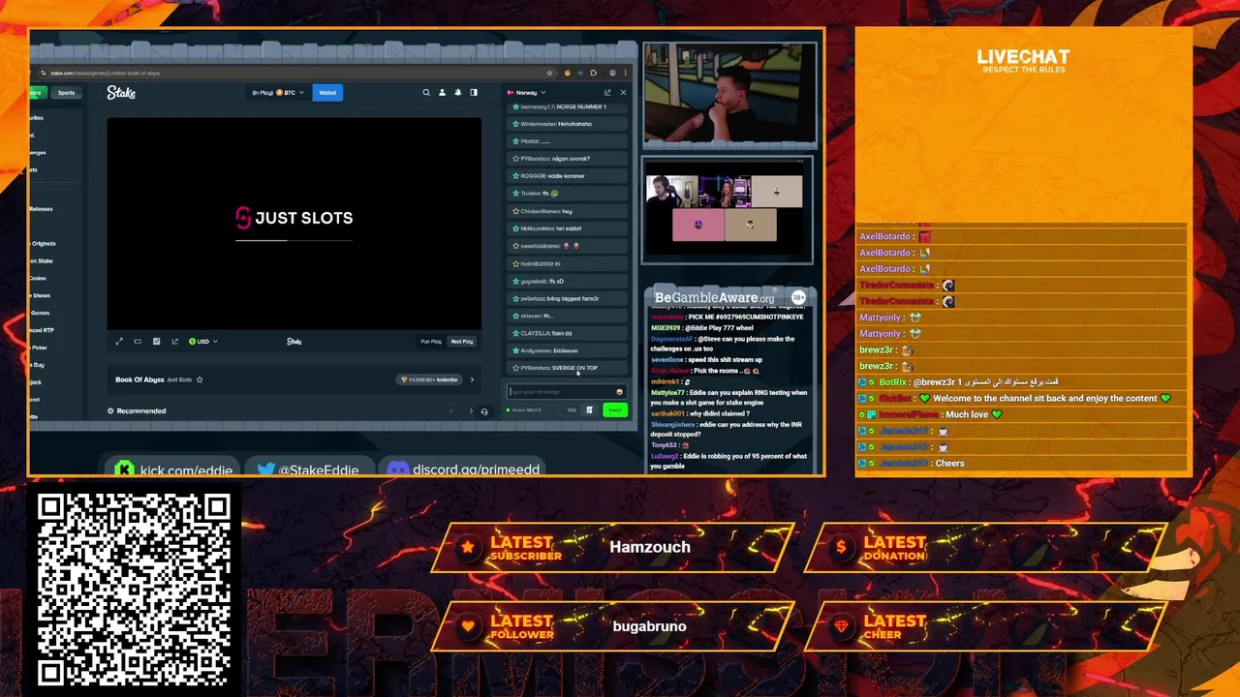This screenshot has width=1240, height=697.
Task: Switch to the Sports tab
Action: coord(66,93)
